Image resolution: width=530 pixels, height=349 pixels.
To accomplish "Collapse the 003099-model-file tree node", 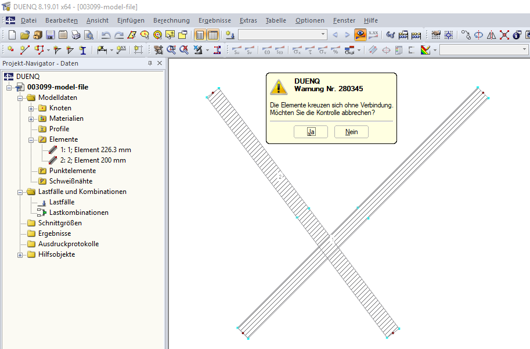I will [9, 88].
